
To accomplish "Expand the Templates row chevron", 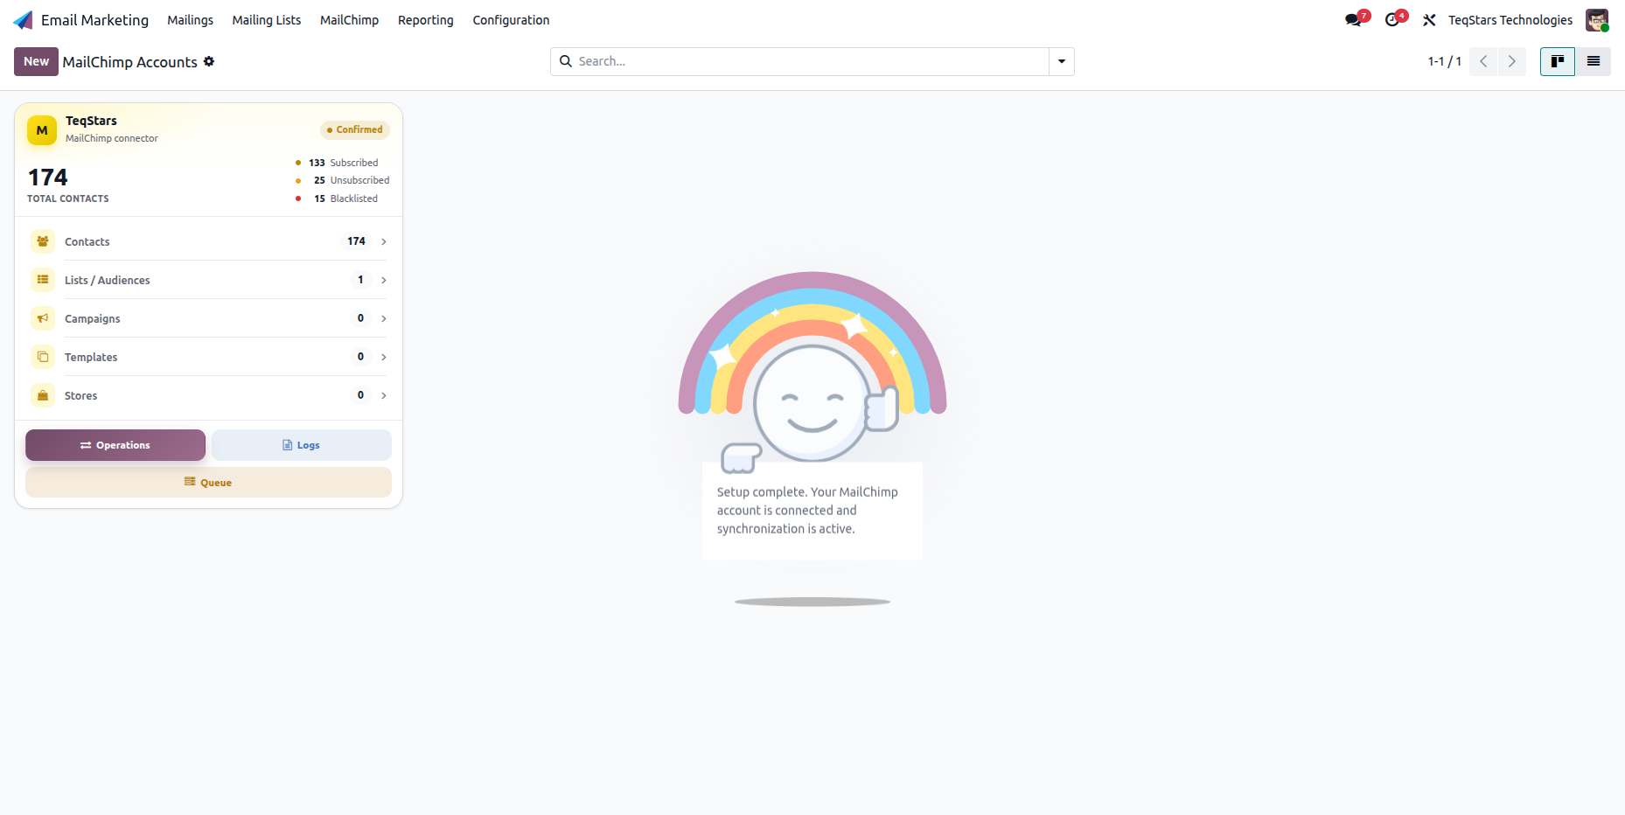I will (x=384, y=357).
